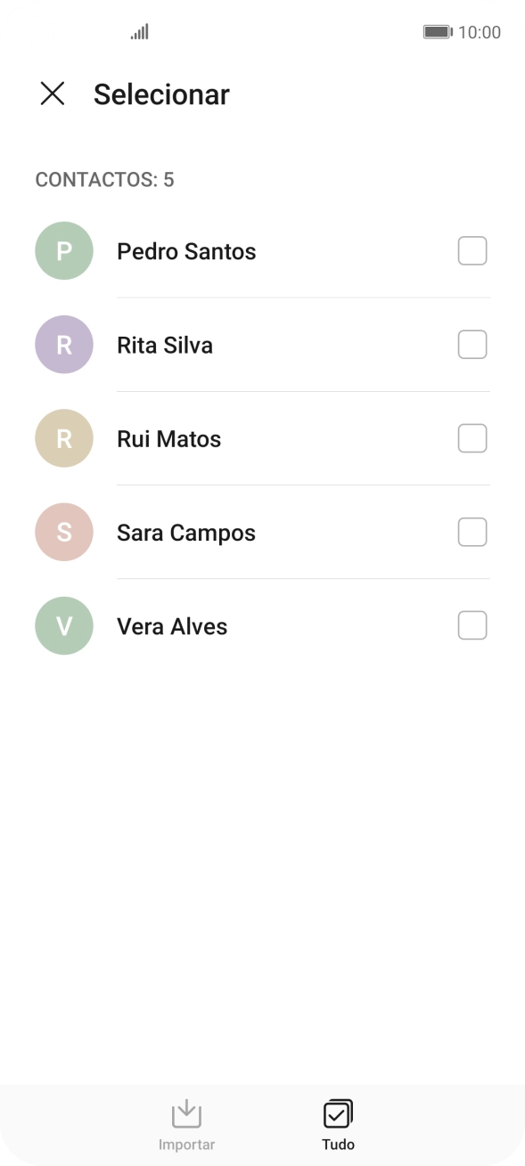Tap the Importar icon at bottom

pyautogui.click(x=186, y=1113)
